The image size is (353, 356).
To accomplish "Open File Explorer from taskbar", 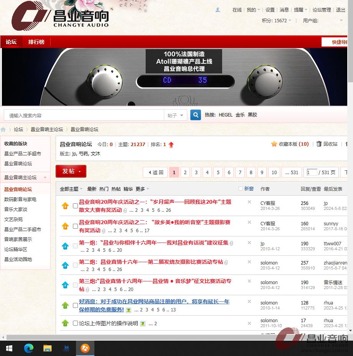I will [x=47, y=348].
